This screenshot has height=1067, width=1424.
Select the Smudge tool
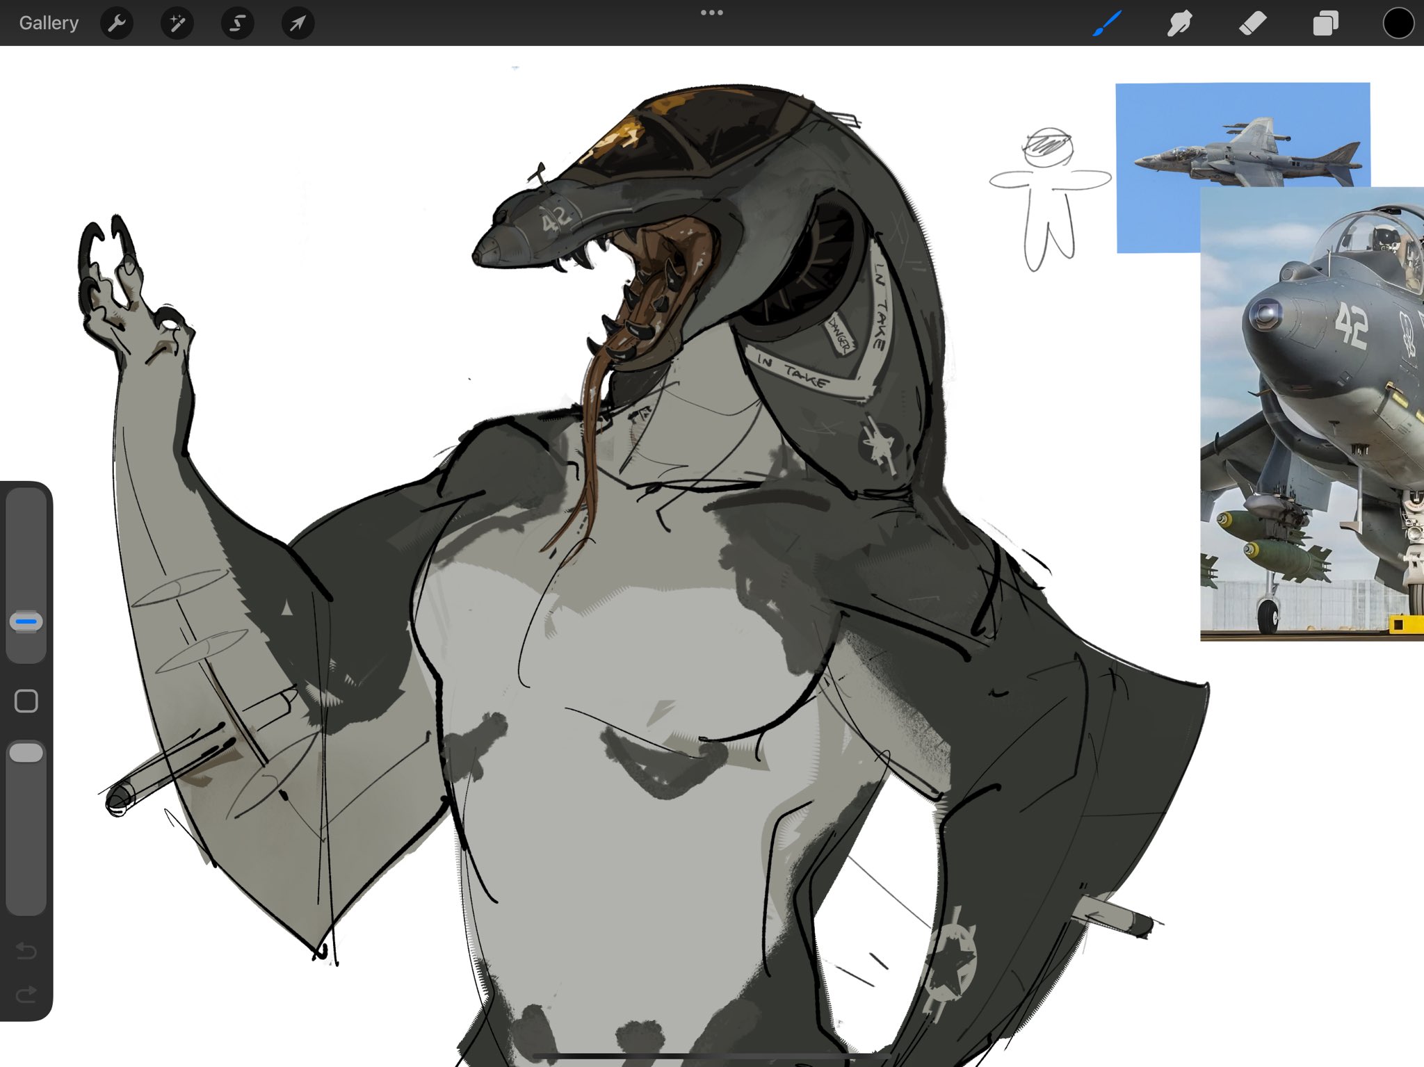[1179, 24]
